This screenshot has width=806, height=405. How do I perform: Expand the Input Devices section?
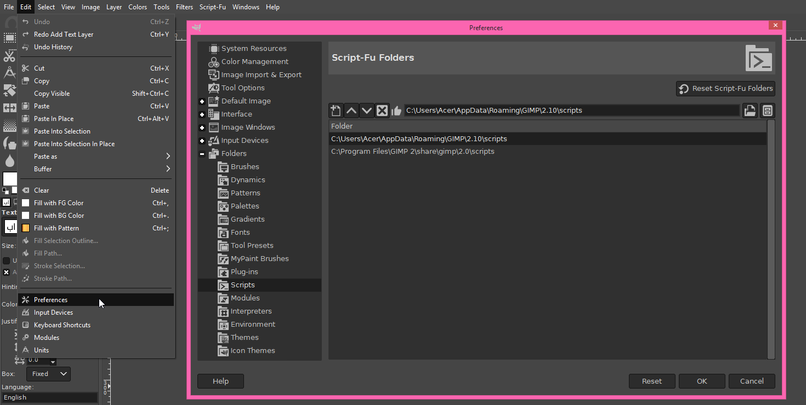202,141
